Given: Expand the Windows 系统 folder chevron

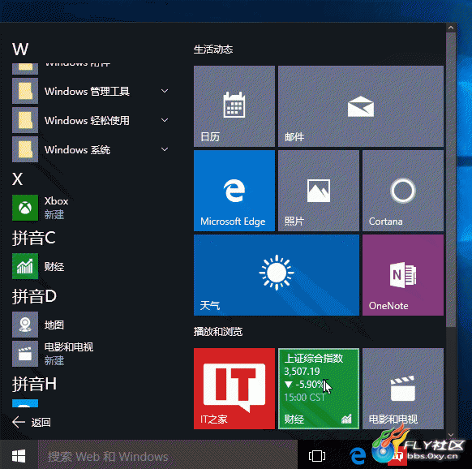Looking at the screenshot, I should tap(165, 149).
